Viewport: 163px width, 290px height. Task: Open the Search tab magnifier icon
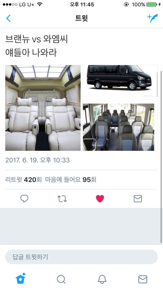(x=61, y=279)
